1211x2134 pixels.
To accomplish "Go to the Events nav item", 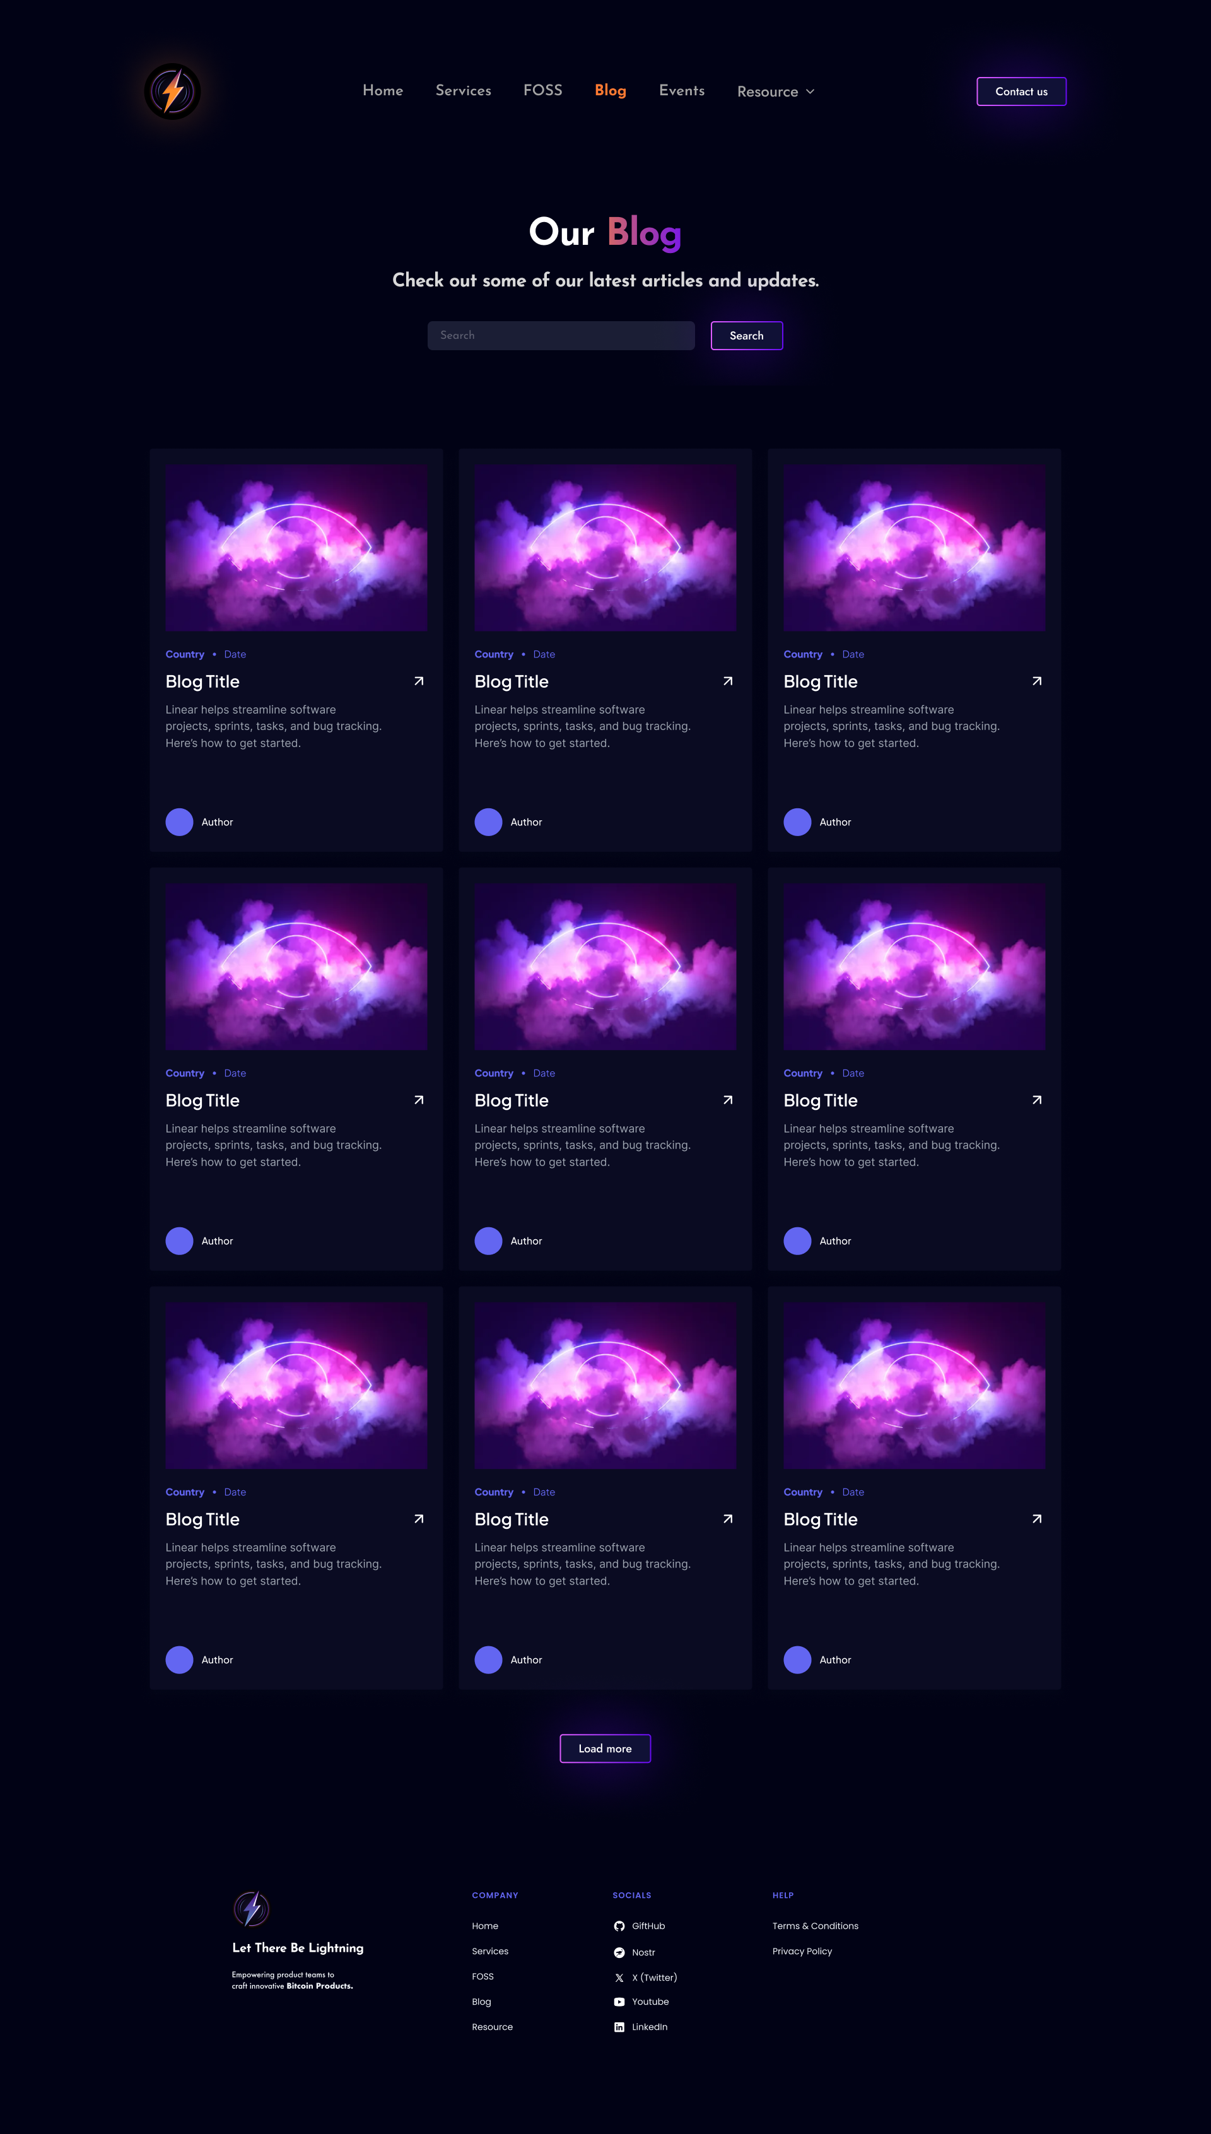I will click(x=682, y=91).
